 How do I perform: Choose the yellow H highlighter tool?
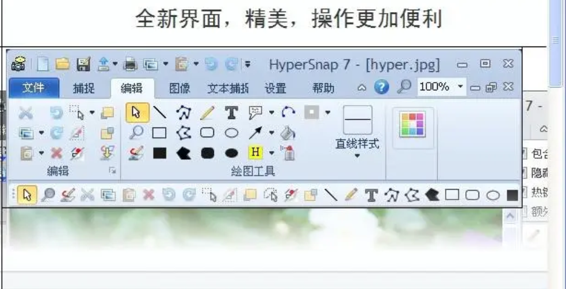(x=255, y=152)
